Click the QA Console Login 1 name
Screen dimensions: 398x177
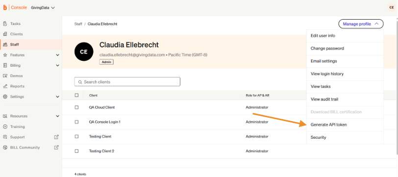(104, 122)
